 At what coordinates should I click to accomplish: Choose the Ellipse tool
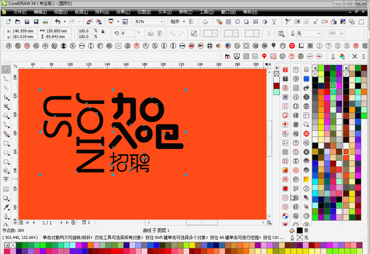6,152
